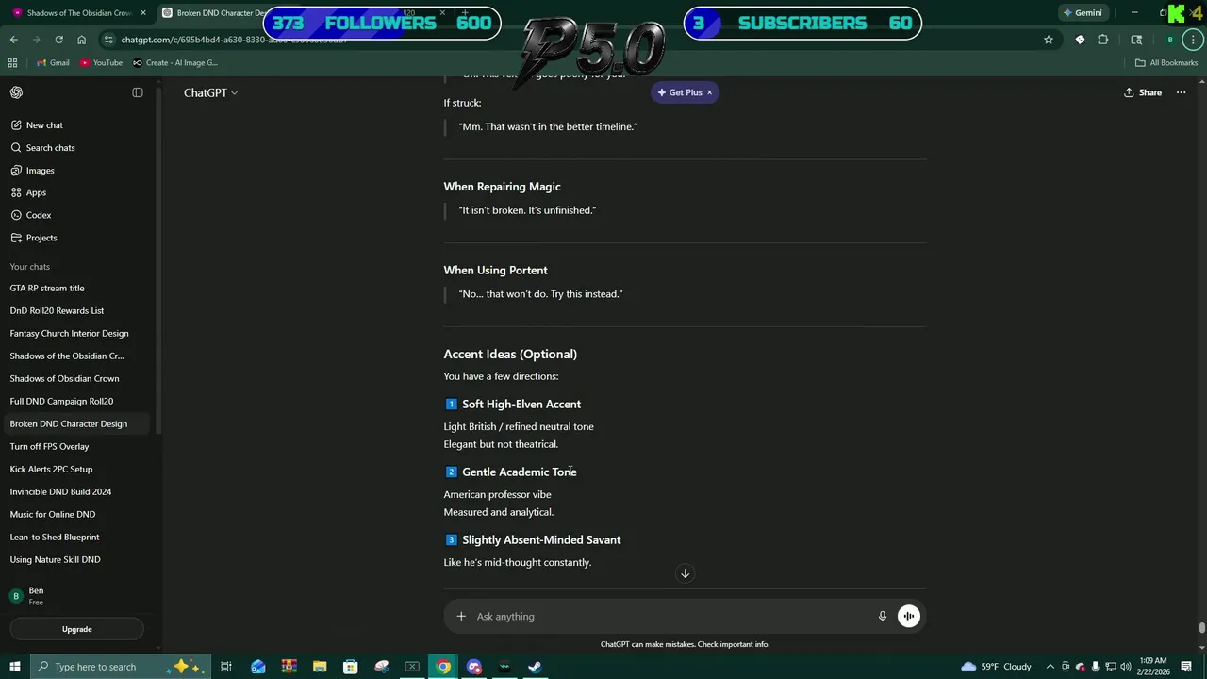
Task: Open the Images section
Action: pos(77,170)
